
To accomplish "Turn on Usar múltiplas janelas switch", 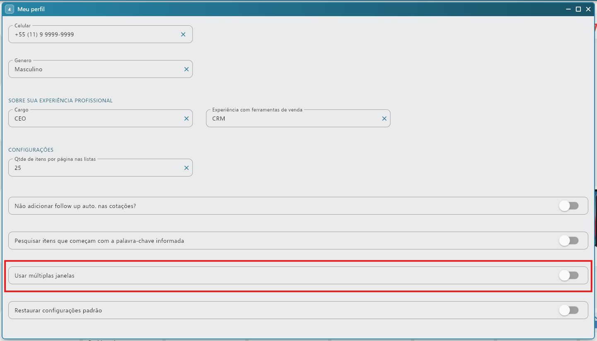I will point(569,275).
